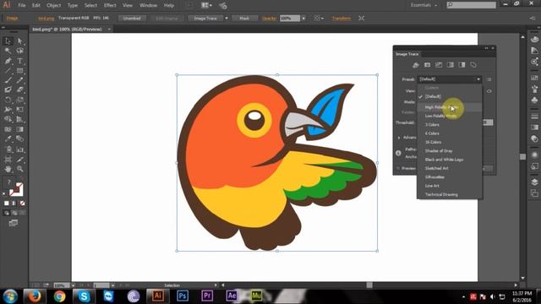Select the Pen tool

click(x=8, y=61)
